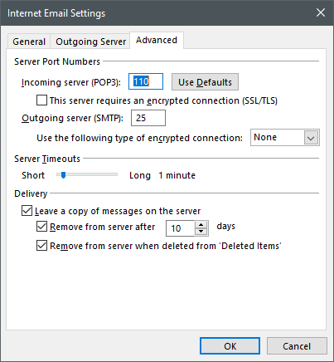Click the Use Defaults button

(x=205, y=82)
